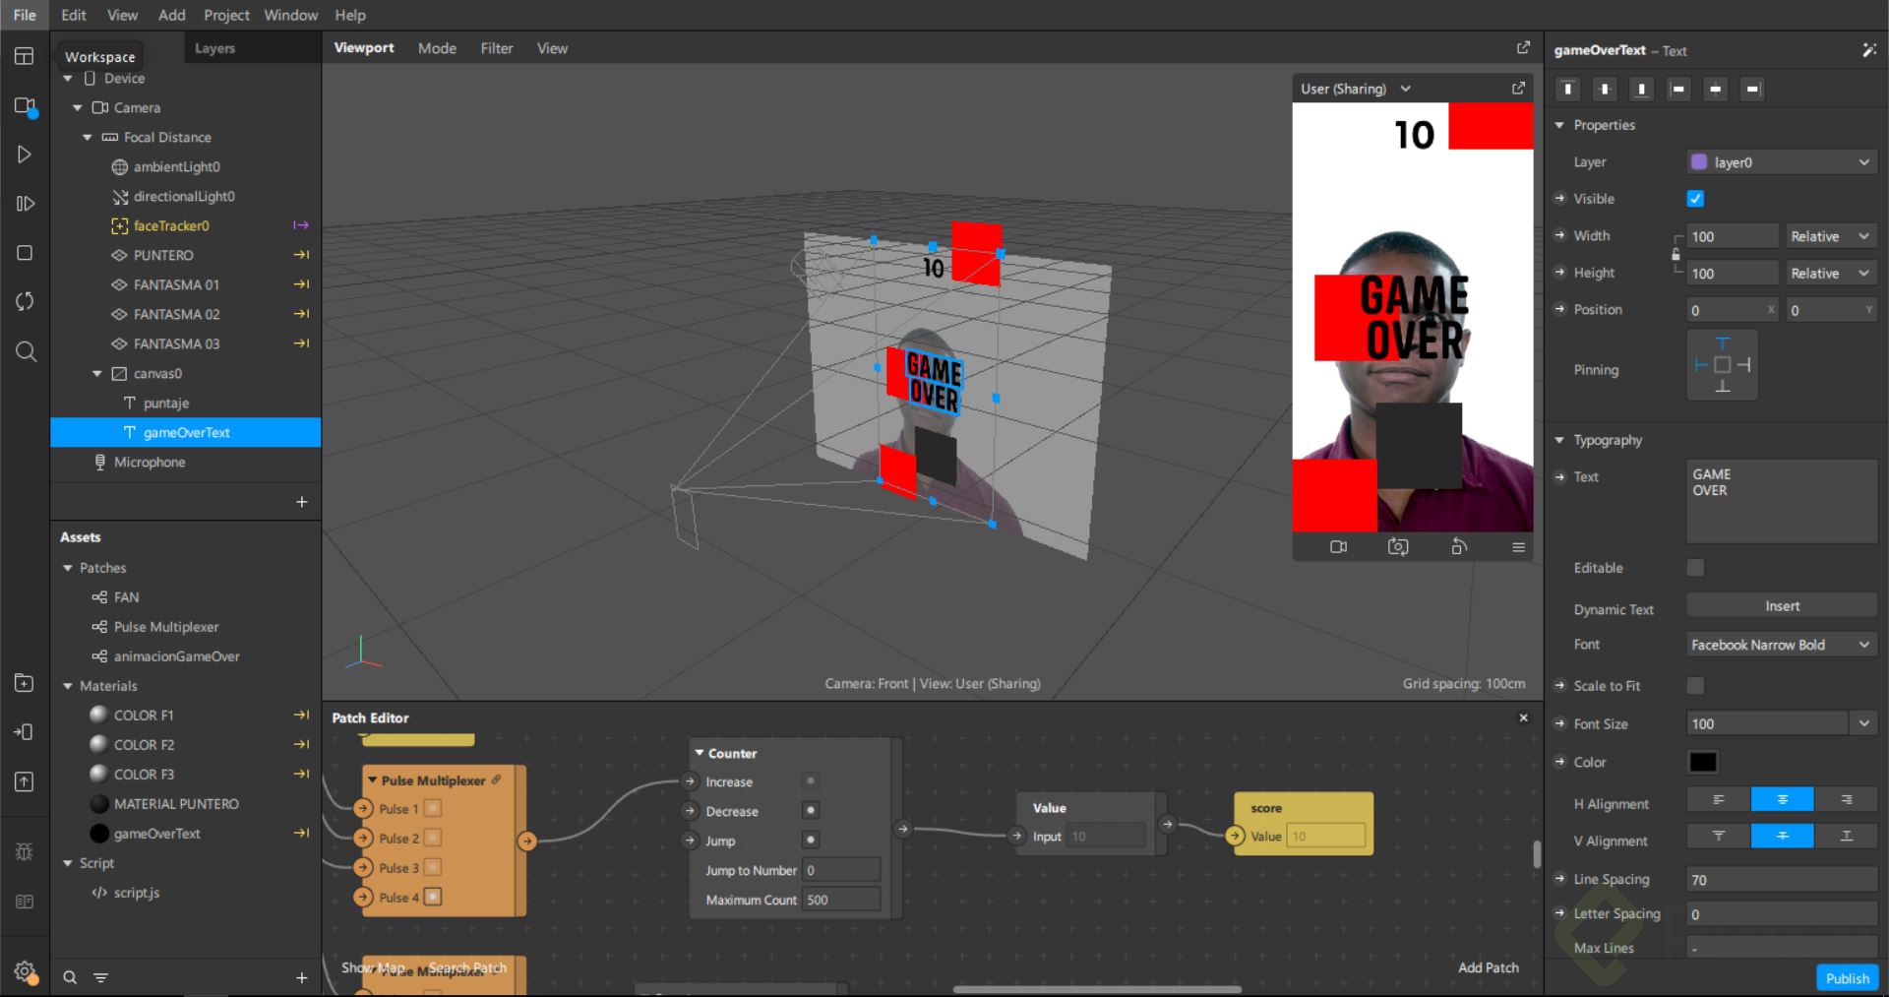Click the camera capture icon under preview
The height and width of the screenshot is (997, 1889).
tap(1398, 546)
